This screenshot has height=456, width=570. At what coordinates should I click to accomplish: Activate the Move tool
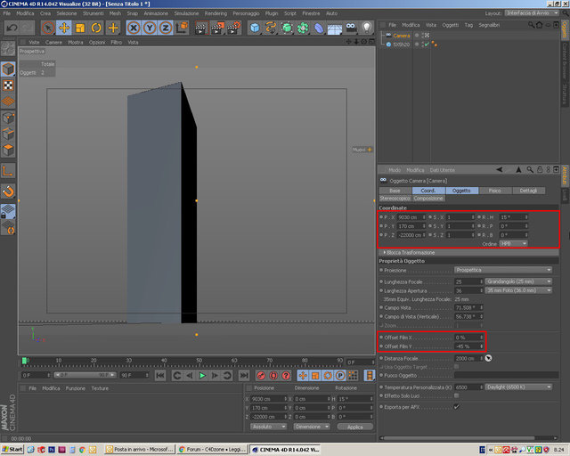64,28
